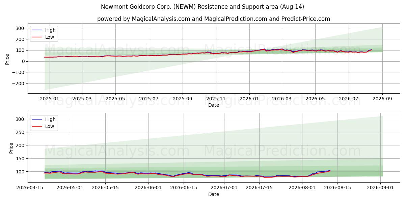The image size is (405, 202).
Task: Select the Low legend entry in the lower chart
Action: [43, 126]
